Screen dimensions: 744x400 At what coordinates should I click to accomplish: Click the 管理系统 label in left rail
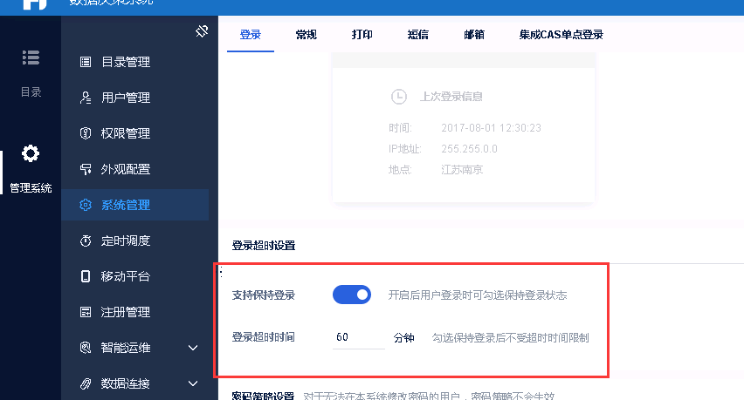[x=31, y=188]
